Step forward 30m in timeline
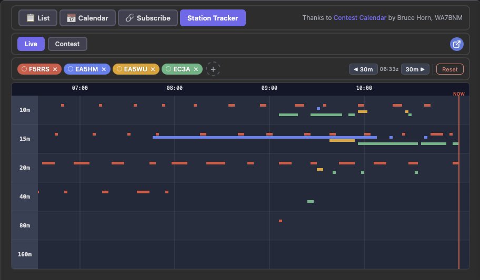 click(x=415, y=69)
